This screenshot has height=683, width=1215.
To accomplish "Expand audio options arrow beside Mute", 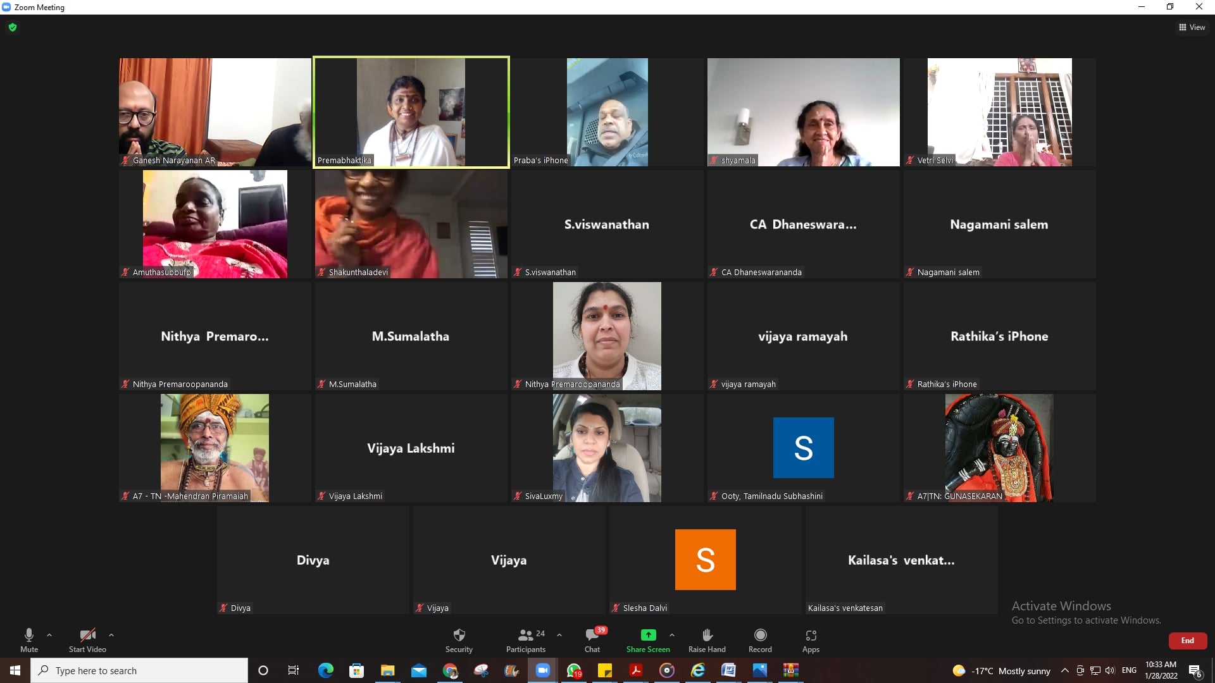I will point(49,635).
